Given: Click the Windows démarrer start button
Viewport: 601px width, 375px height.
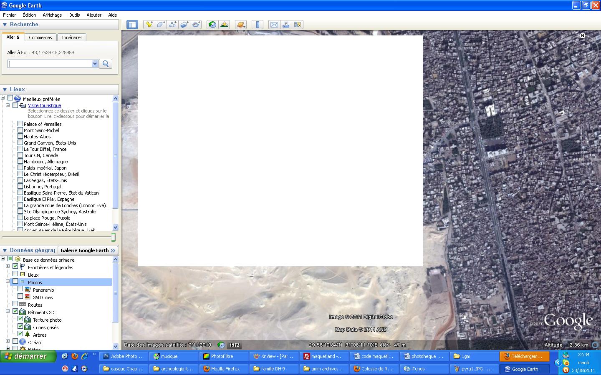Looking at the screenshot, I should 28,356.
